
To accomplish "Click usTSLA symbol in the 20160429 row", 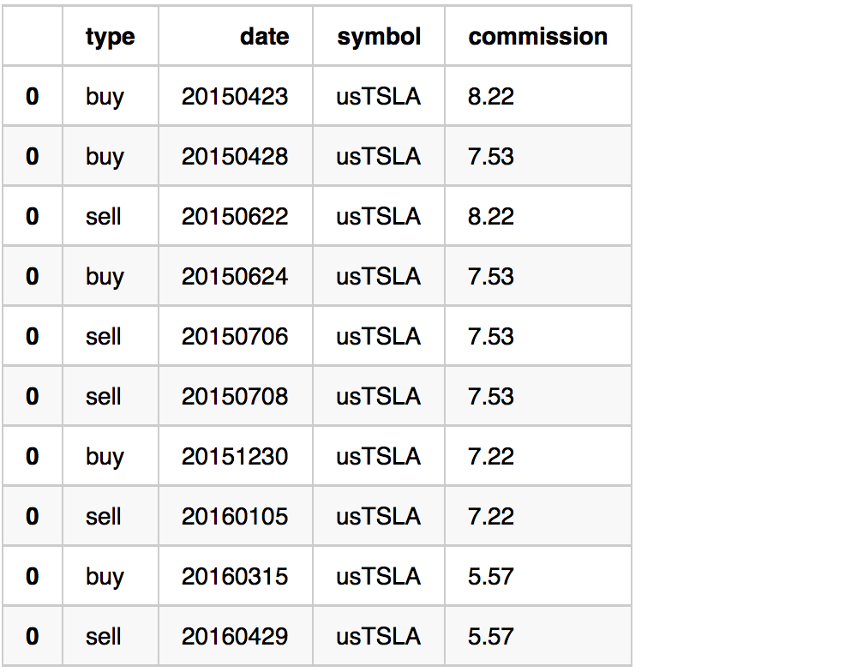I will point(378,637).
